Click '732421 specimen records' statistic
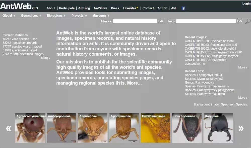251x148 pixels. point(20,43)
